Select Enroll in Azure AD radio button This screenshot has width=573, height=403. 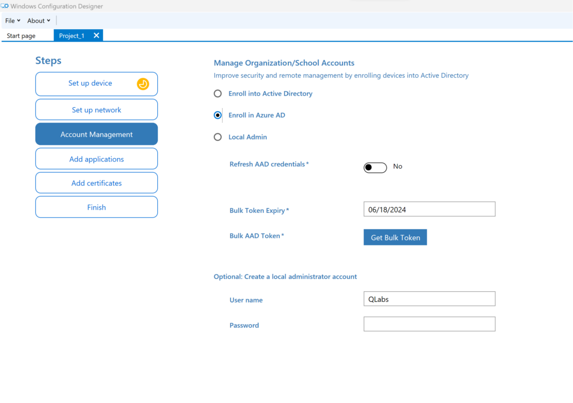pos(218,115)
